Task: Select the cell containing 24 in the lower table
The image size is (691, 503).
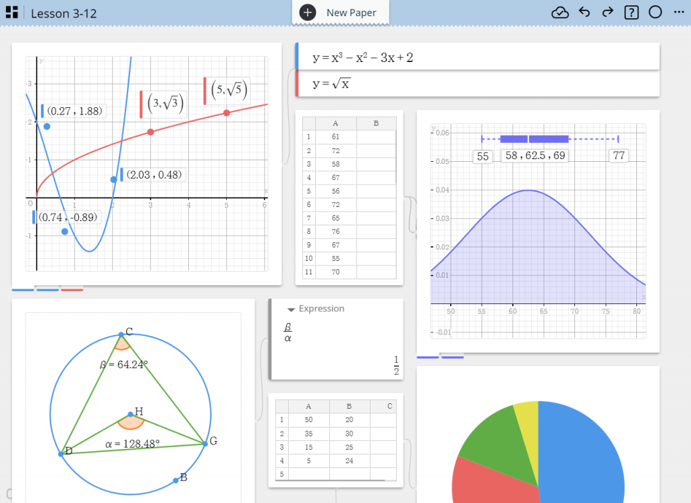Action: click(x=349, y=461)
